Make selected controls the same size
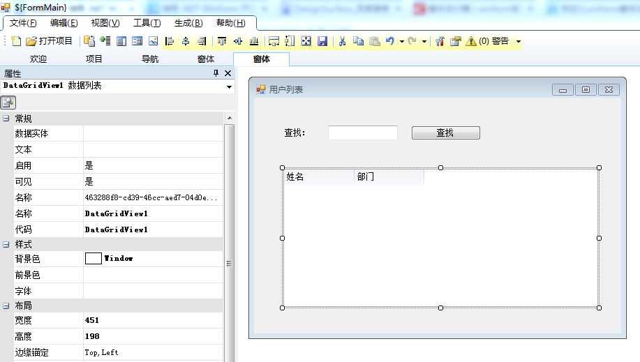The height and width of the screenshot is (362, 640). pos(306,41)
